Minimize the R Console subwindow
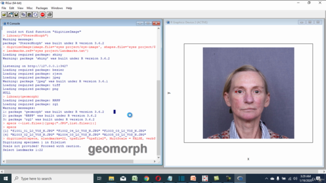The image size is (326, 183). point(140,23)
